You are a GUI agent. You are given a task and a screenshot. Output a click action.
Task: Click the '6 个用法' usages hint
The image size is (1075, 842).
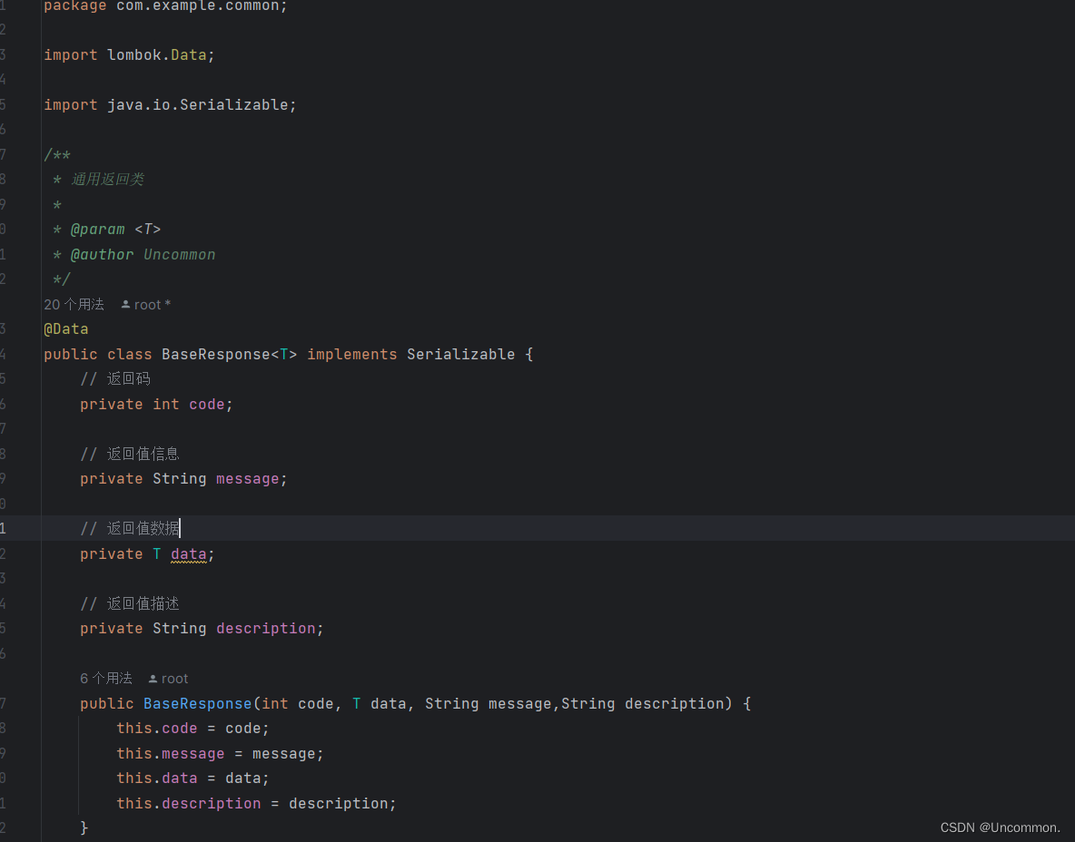pyautogui.click(x=106, y=679)
